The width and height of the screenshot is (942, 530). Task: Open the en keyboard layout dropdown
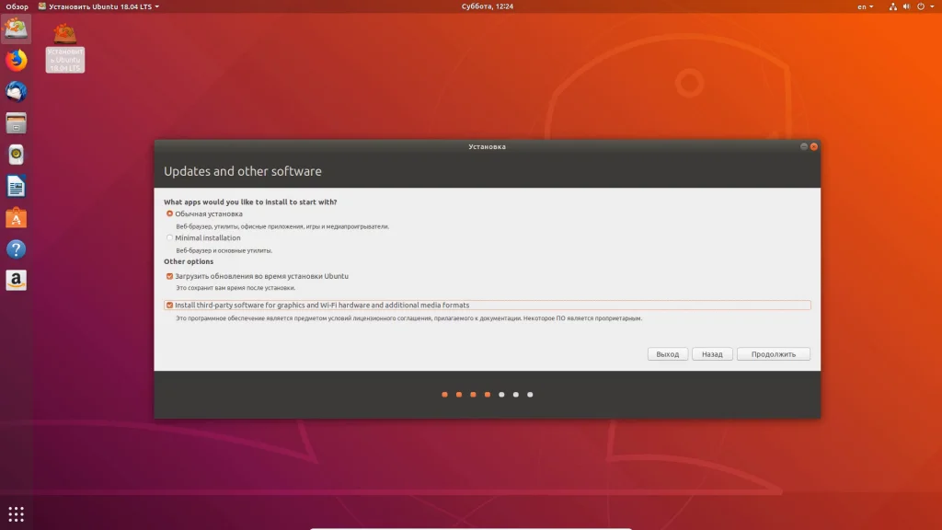pyautogui.click(x=865, y=6)
